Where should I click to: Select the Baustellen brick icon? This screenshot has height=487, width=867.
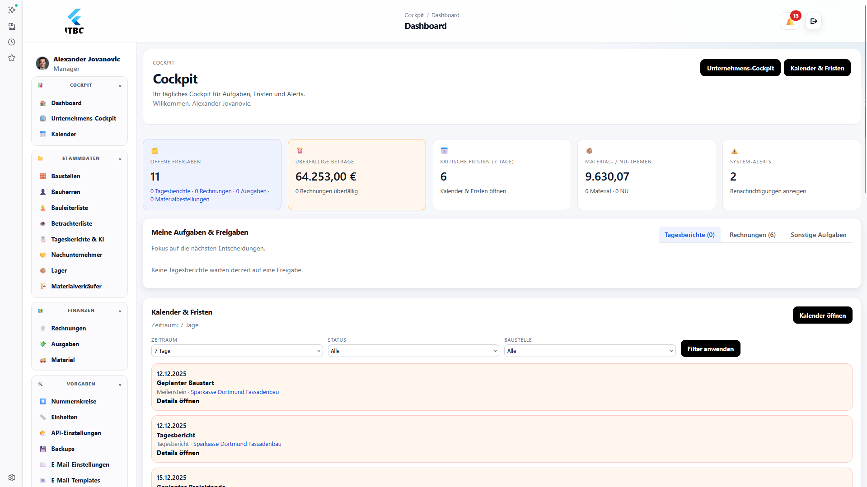[43, 176]
